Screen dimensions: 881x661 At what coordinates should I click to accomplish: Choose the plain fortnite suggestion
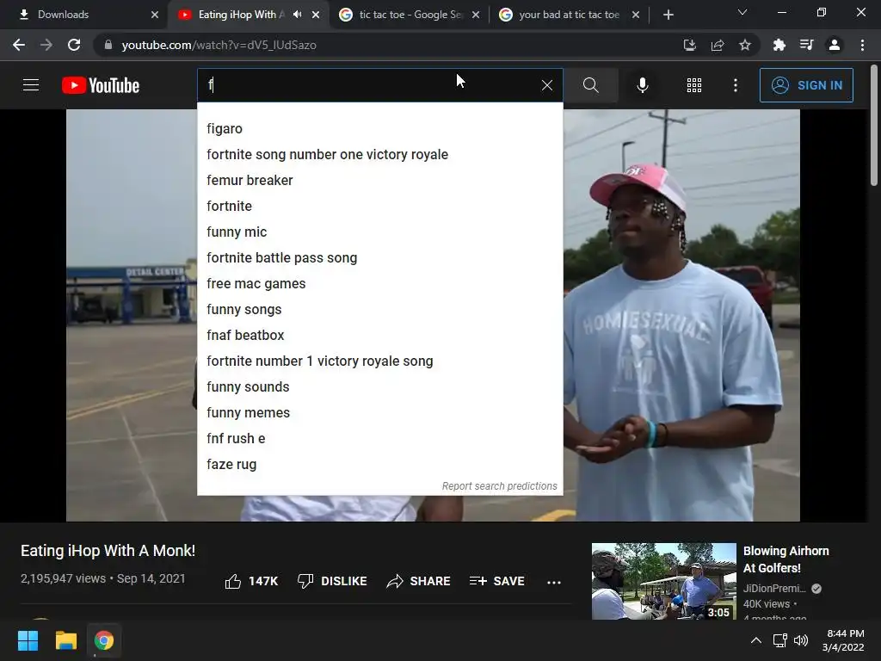point(379,207)
